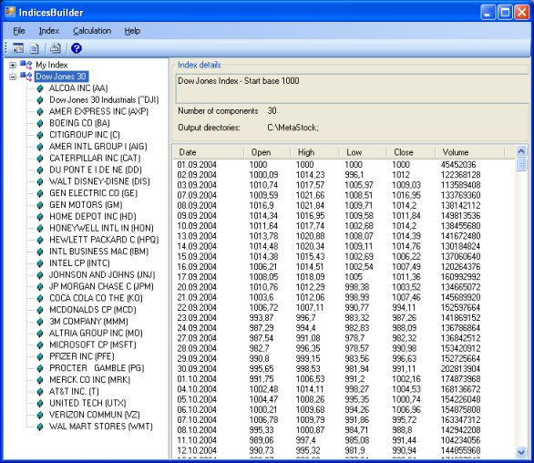Screen dimensions: 534x463
Task: Click the diamond icon beside ALCOA INC (AA)
Action: tap(40, 88)
